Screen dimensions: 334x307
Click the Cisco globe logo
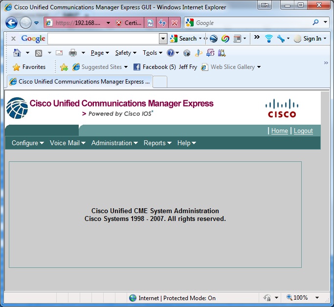click(17, 108)
